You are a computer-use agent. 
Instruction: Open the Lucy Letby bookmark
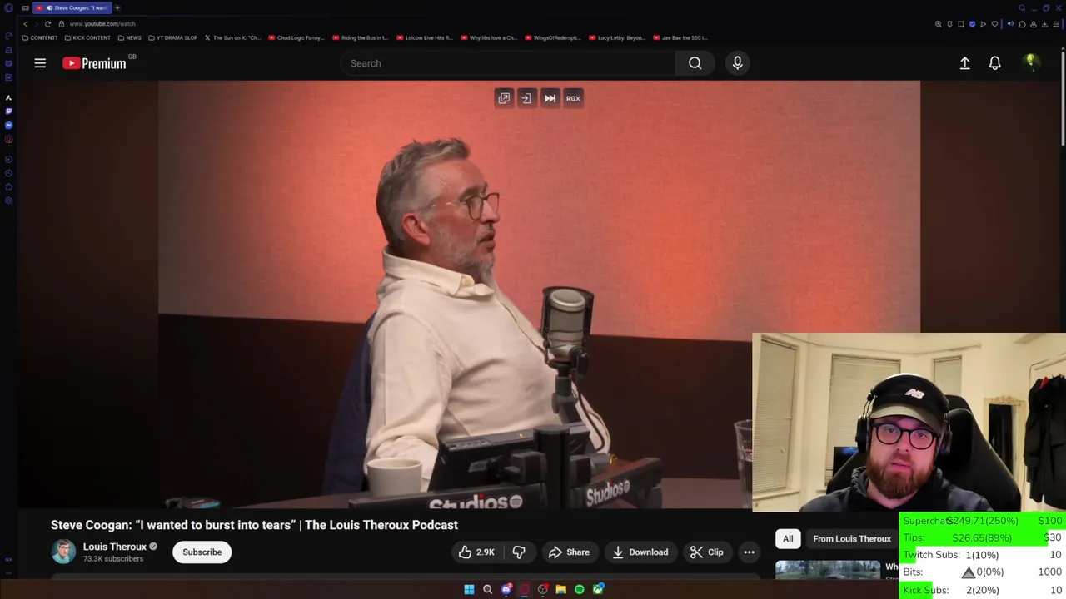pos(616,37)
